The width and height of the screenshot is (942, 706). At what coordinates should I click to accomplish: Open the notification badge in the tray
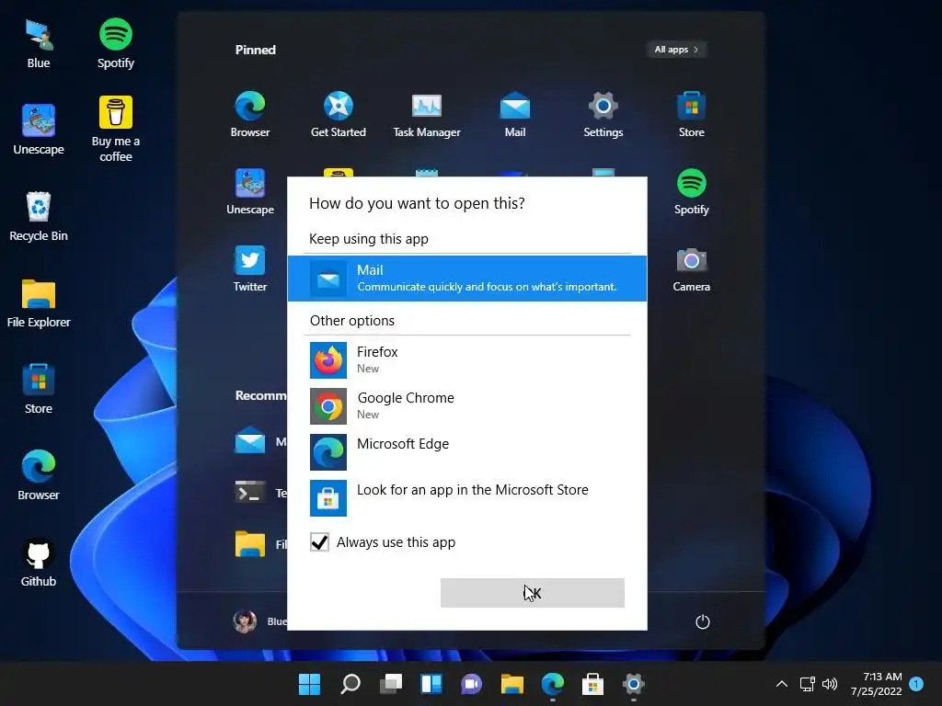[x=916, y=684]
